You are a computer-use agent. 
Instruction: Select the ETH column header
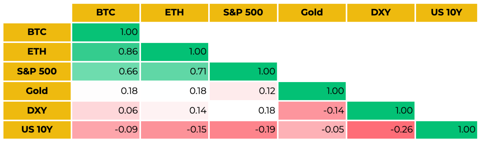(x=175, y=13)
